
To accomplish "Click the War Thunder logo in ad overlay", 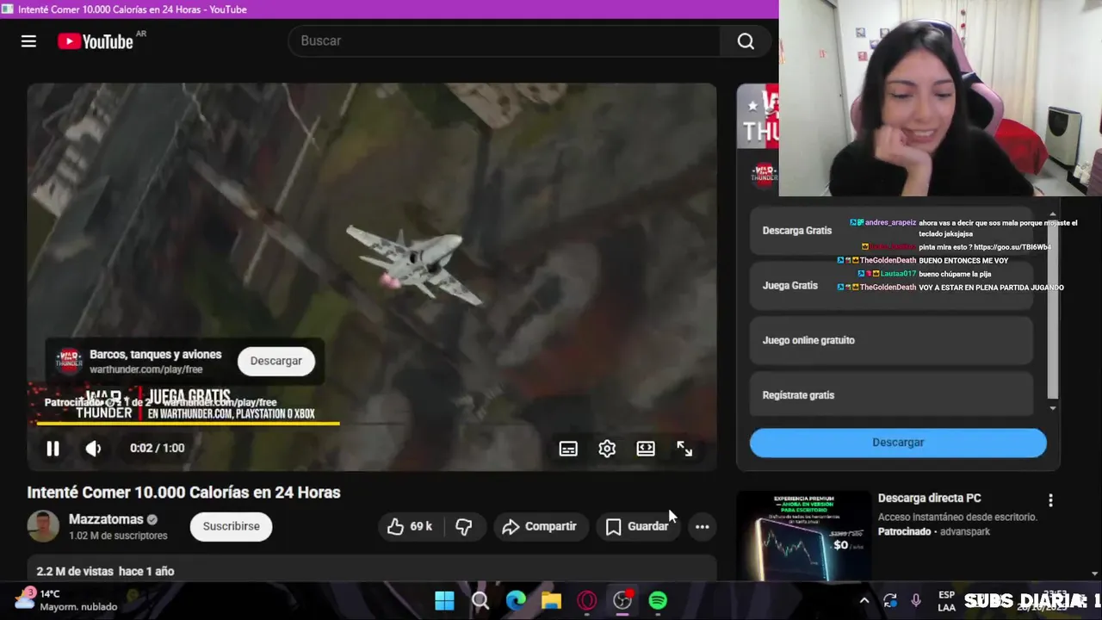I will pos(69,361).
